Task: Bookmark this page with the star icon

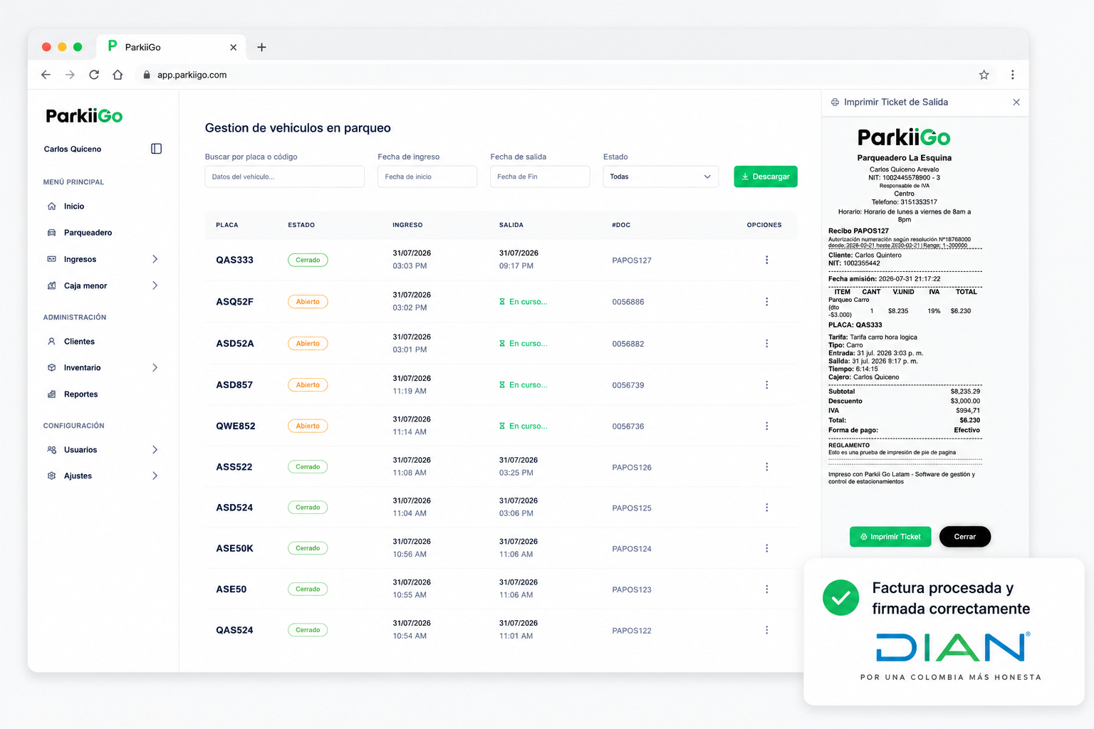Action: [984, 75]
